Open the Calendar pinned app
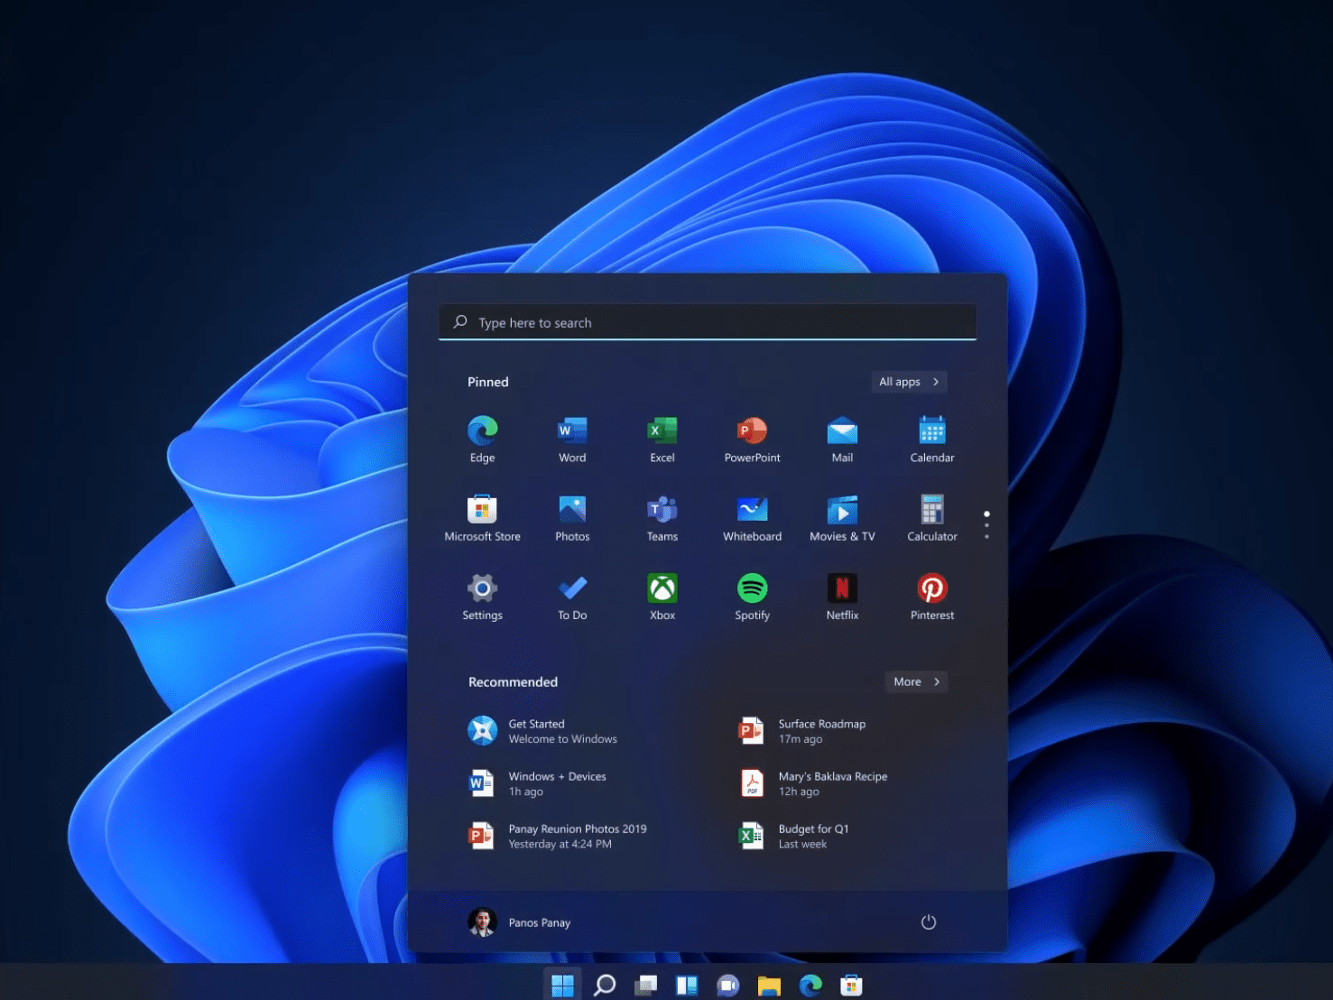Image resolution: width=1333 pixels, height=1000 pixels. pos(932,439)
